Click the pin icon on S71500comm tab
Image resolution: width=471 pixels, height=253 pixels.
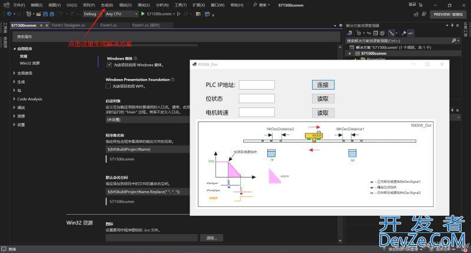(x=41, y=25)
